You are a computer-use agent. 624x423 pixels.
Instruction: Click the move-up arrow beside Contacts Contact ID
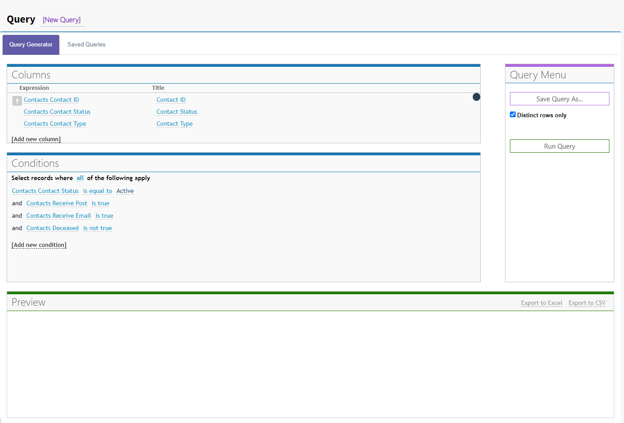(x=17, y=101)
